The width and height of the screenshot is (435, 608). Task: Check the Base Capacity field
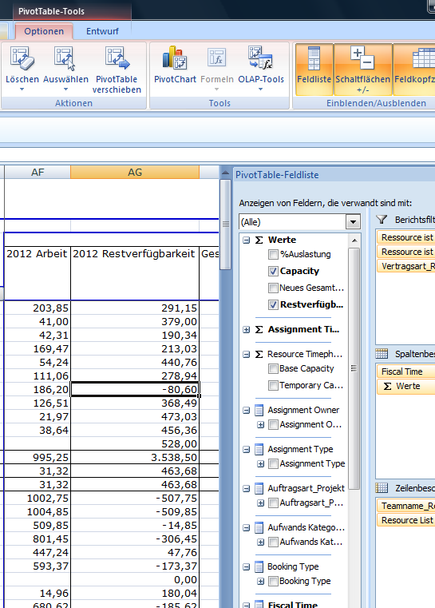(x=273, y=369)
